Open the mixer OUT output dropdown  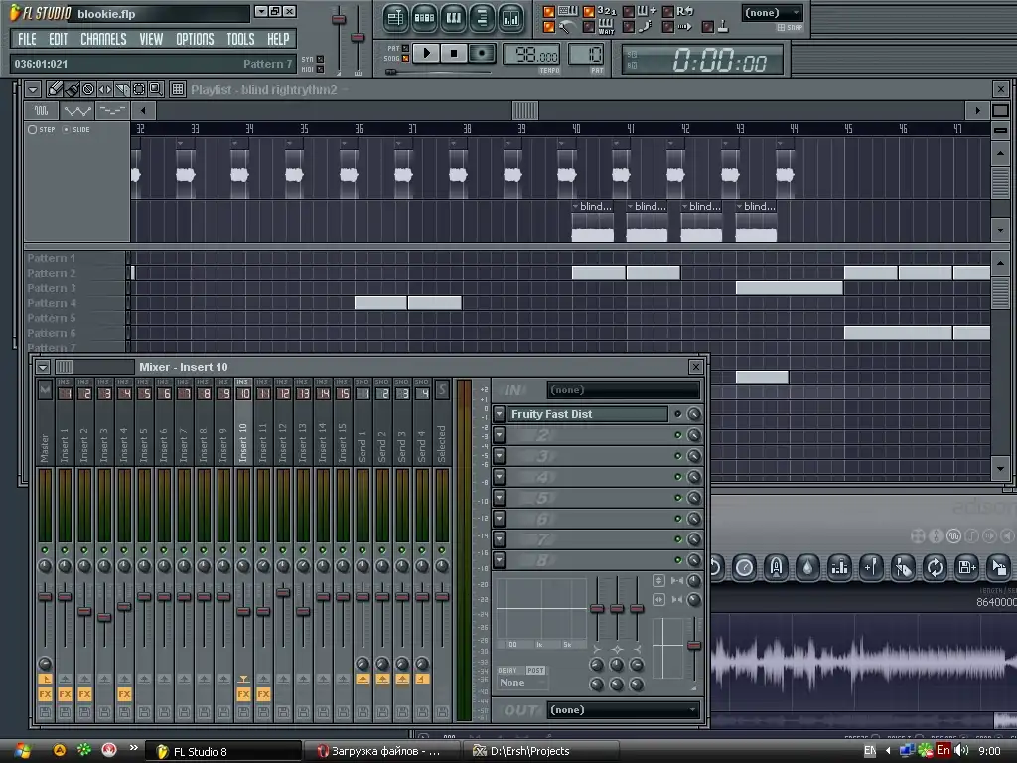tap(622, 710)
